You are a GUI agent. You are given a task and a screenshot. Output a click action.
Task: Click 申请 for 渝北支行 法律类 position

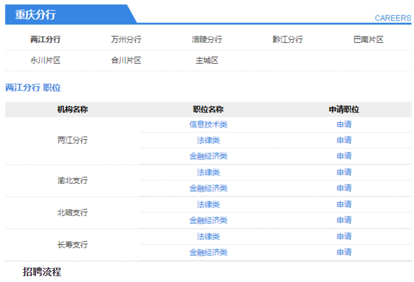(x=344, y=172)
